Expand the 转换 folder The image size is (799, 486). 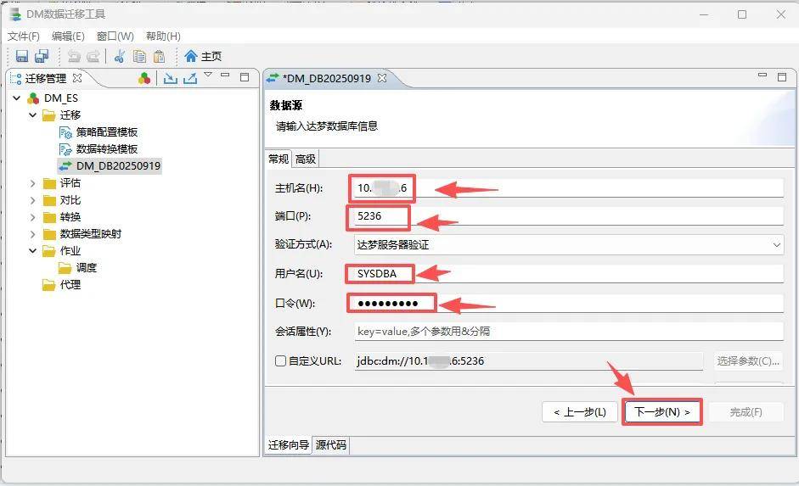[x=32, y=217]
